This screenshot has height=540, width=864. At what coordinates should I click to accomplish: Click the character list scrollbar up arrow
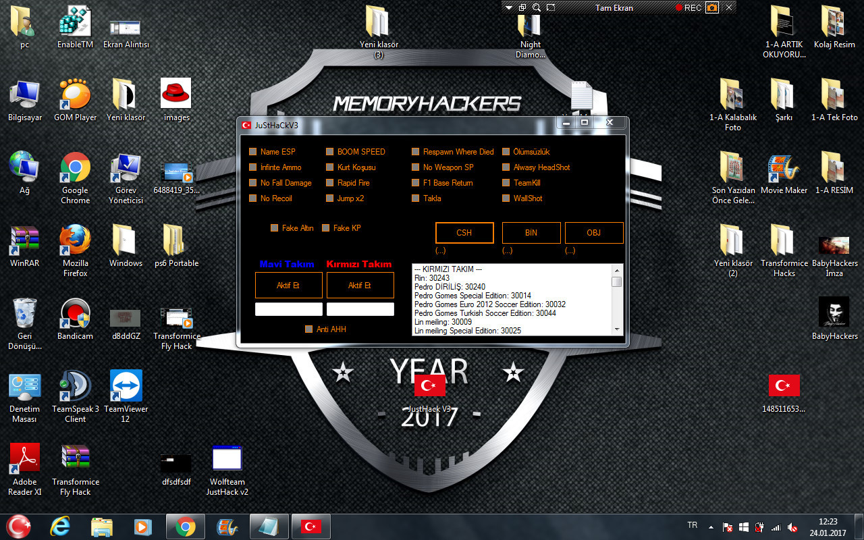coord(617,269)
